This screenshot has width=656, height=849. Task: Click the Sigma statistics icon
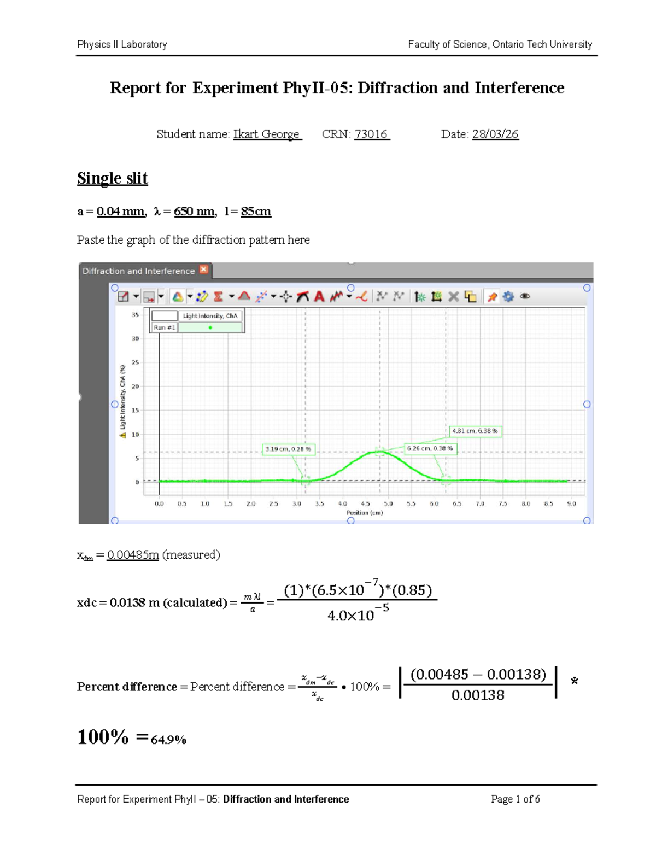[218, 297]
